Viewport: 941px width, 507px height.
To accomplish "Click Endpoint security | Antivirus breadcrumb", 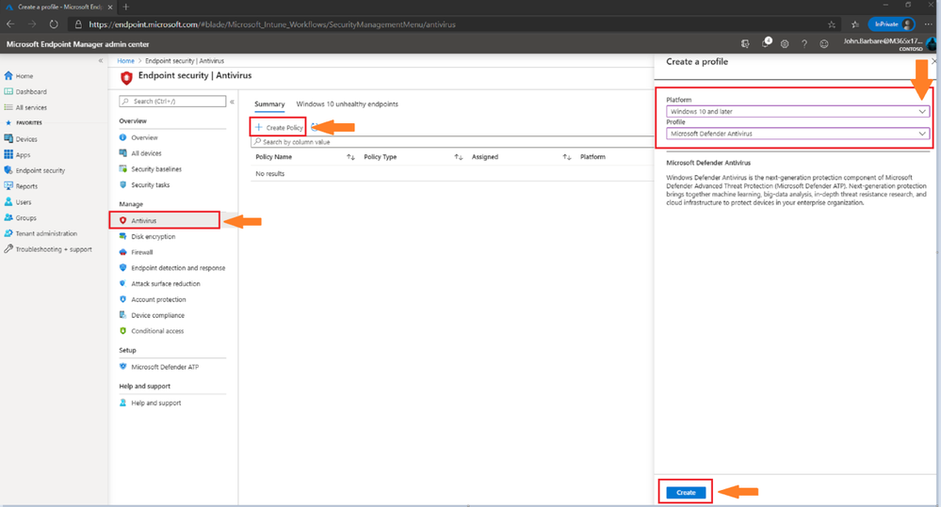I will (185, 60).
